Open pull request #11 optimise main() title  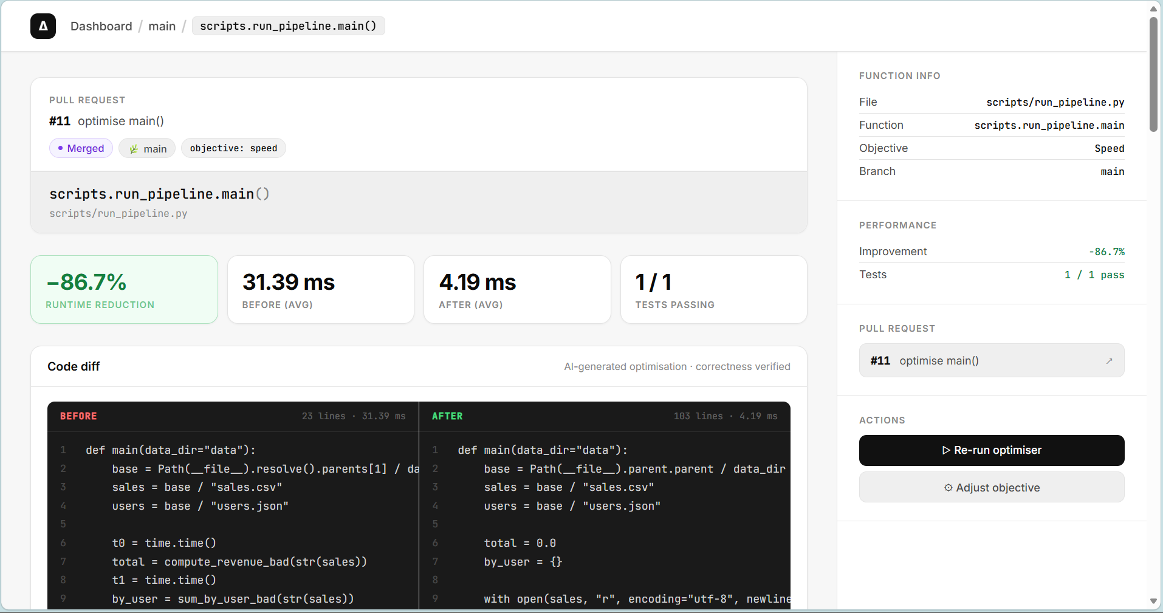point(106,121)
